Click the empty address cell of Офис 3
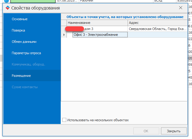Image resolution: width=192 pixels, height=139 pixels. coord(157,35)
